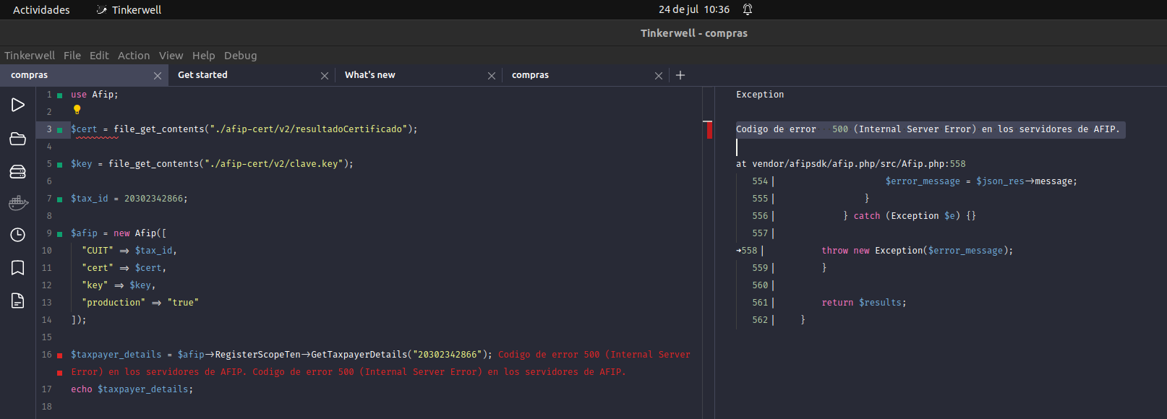Open the clock and date in top bar
1167x419 pixels.
pos(693,9)
